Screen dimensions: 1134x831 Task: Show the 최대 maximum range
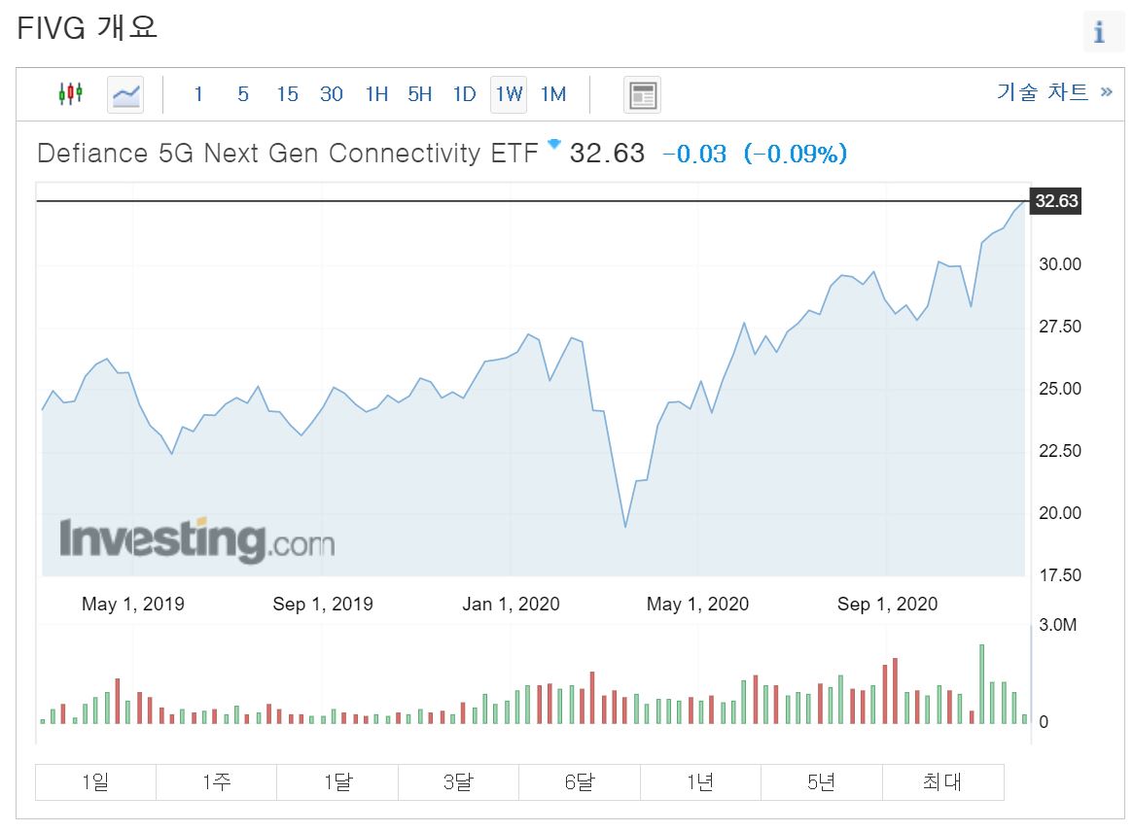coord(942,781)
